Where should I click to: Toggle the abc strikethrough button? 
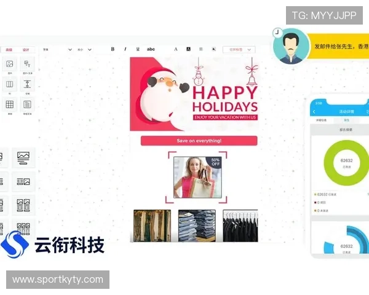(151, 49)
